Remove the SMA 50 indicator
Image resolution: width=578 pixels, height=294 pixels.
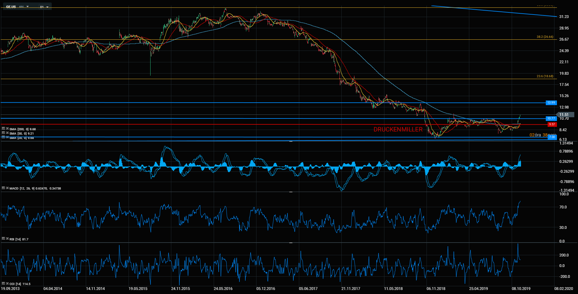7,133
